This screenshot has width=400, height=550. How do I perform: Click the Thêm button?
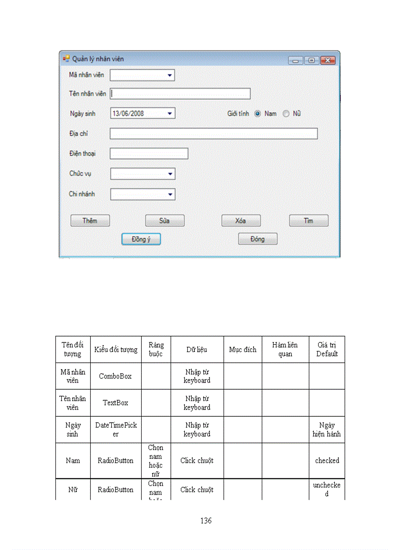90,220
